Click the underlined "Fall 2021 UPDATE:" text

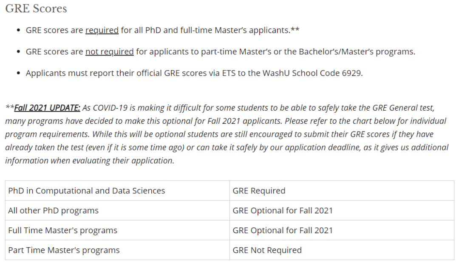(47, 108)
